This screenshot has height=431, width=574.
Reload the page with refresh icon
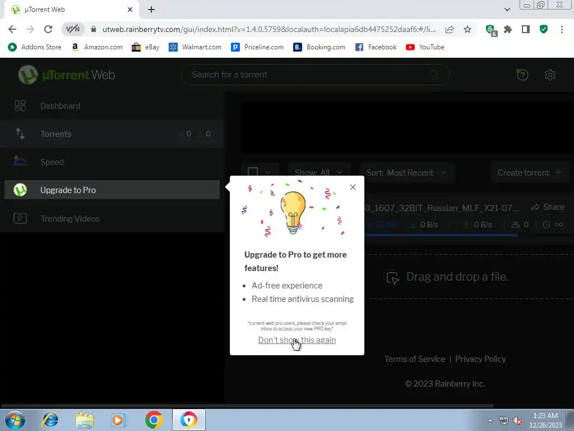tap(48, 29)
